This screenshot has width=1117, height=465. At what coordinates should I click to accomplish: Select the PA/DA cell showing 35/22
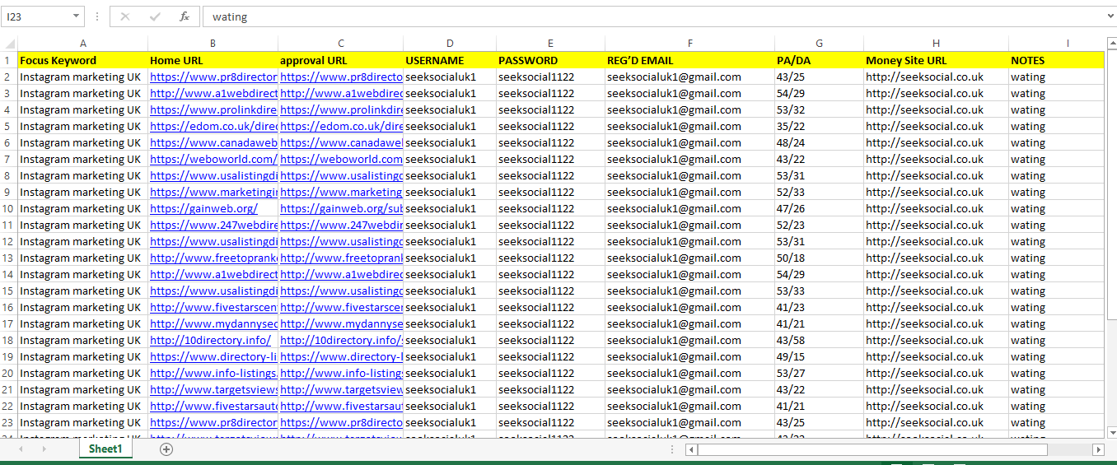819,126
